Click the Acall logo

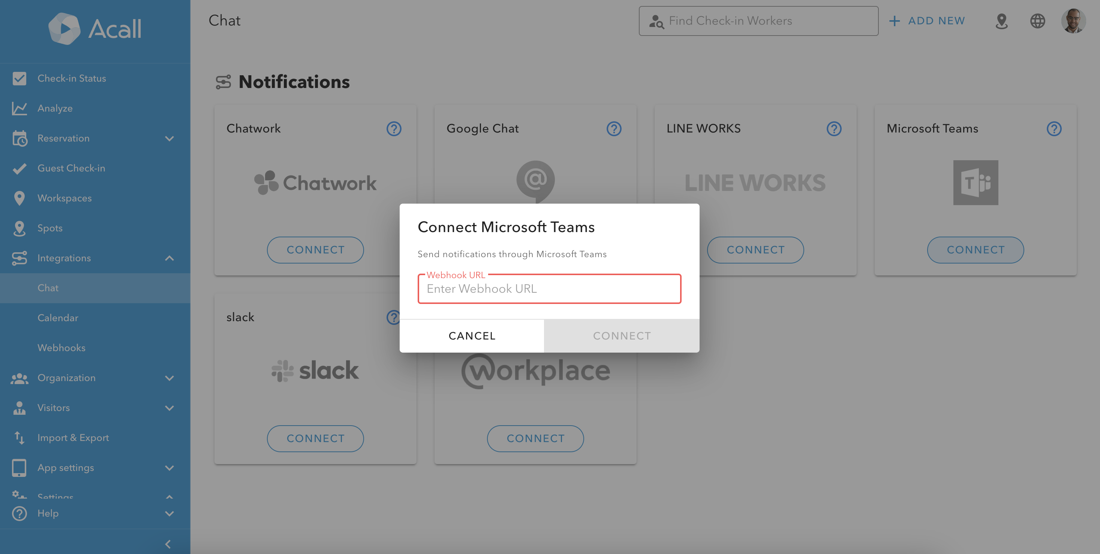click(x=95, y=28)
